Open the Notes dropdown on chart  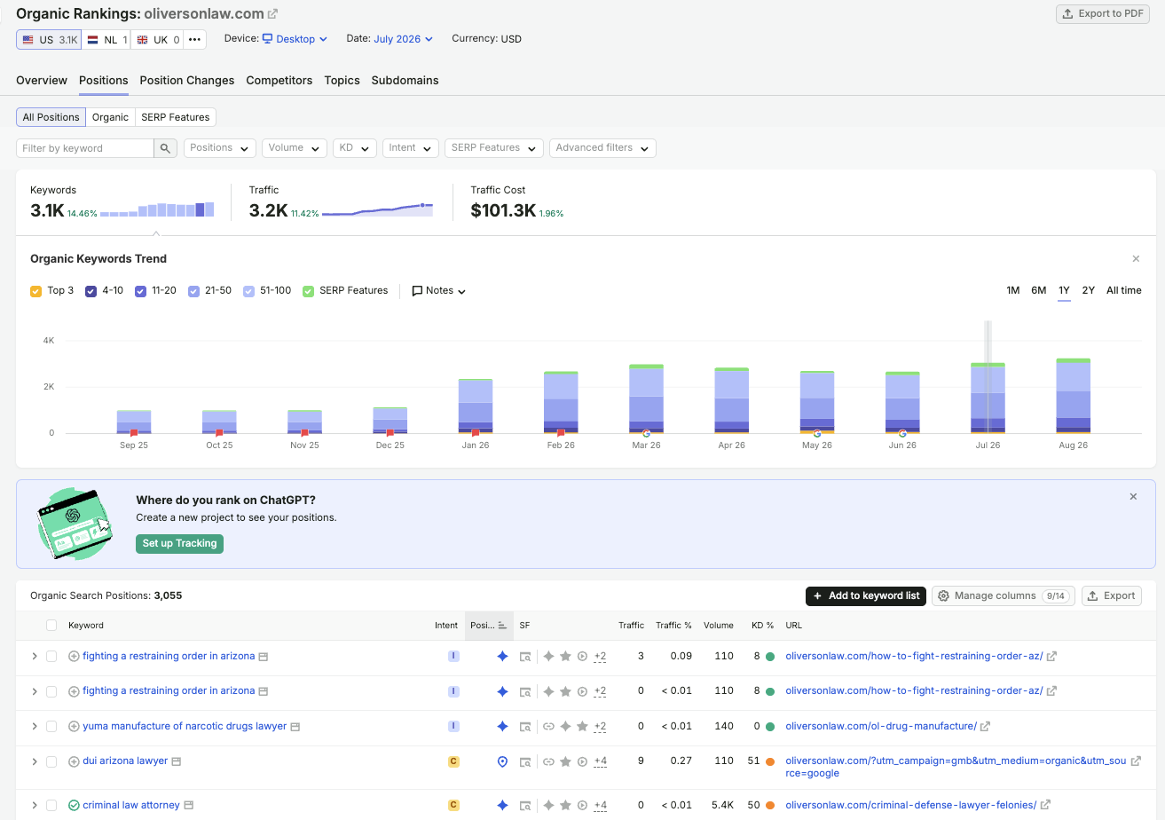click(x=439, y=291)
